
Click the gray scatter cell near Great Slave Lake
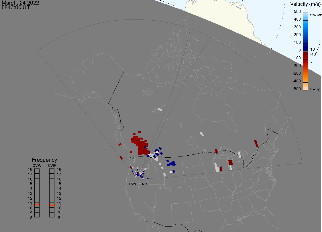[160, 109]
